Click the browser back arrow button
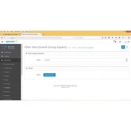 [x=2, y=38]
